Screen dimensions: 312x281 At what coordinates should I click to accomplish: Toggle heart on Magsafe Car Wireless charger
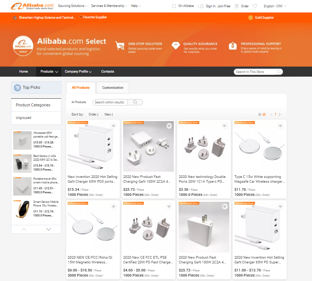(x=280, y=126)
